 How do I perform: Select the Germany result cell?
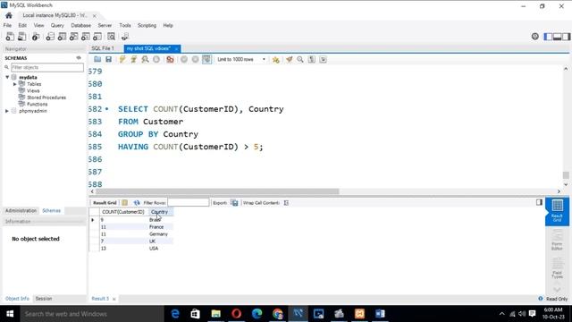(x=160, y=234)
